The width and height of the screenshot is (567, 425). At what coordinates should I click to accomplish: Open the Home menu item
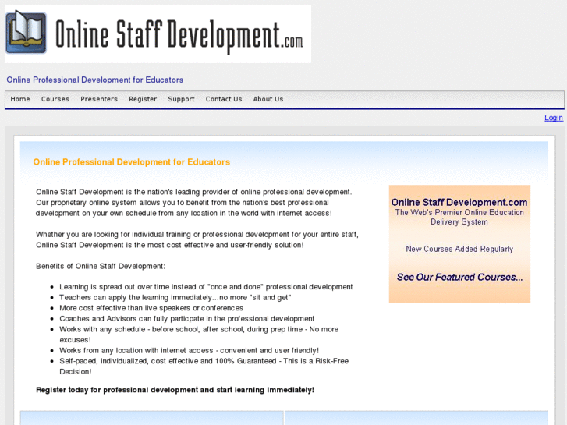click(x=20, y=99)
